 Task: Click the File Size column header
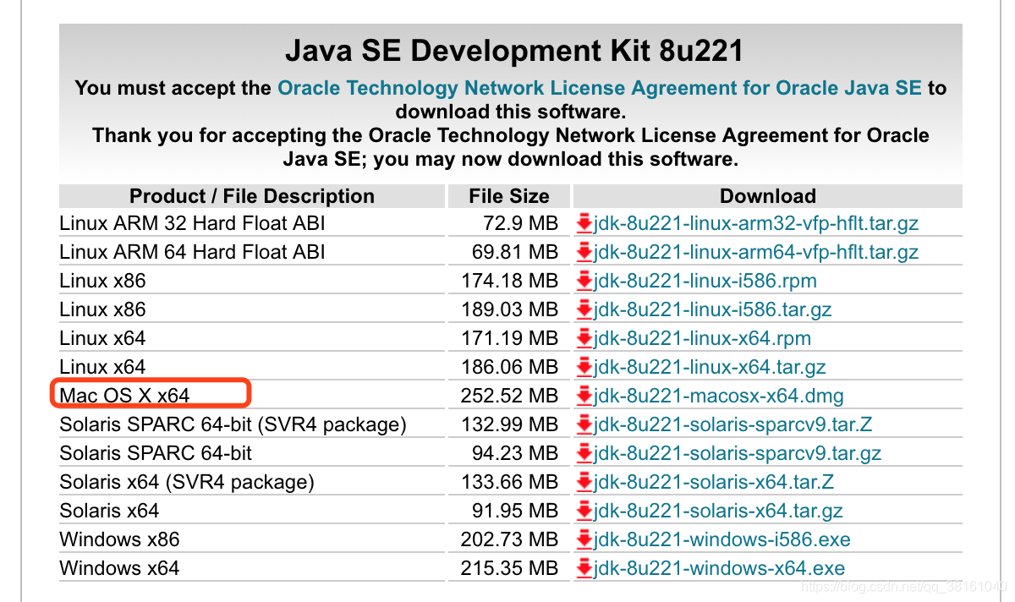[x=509, y=196]
